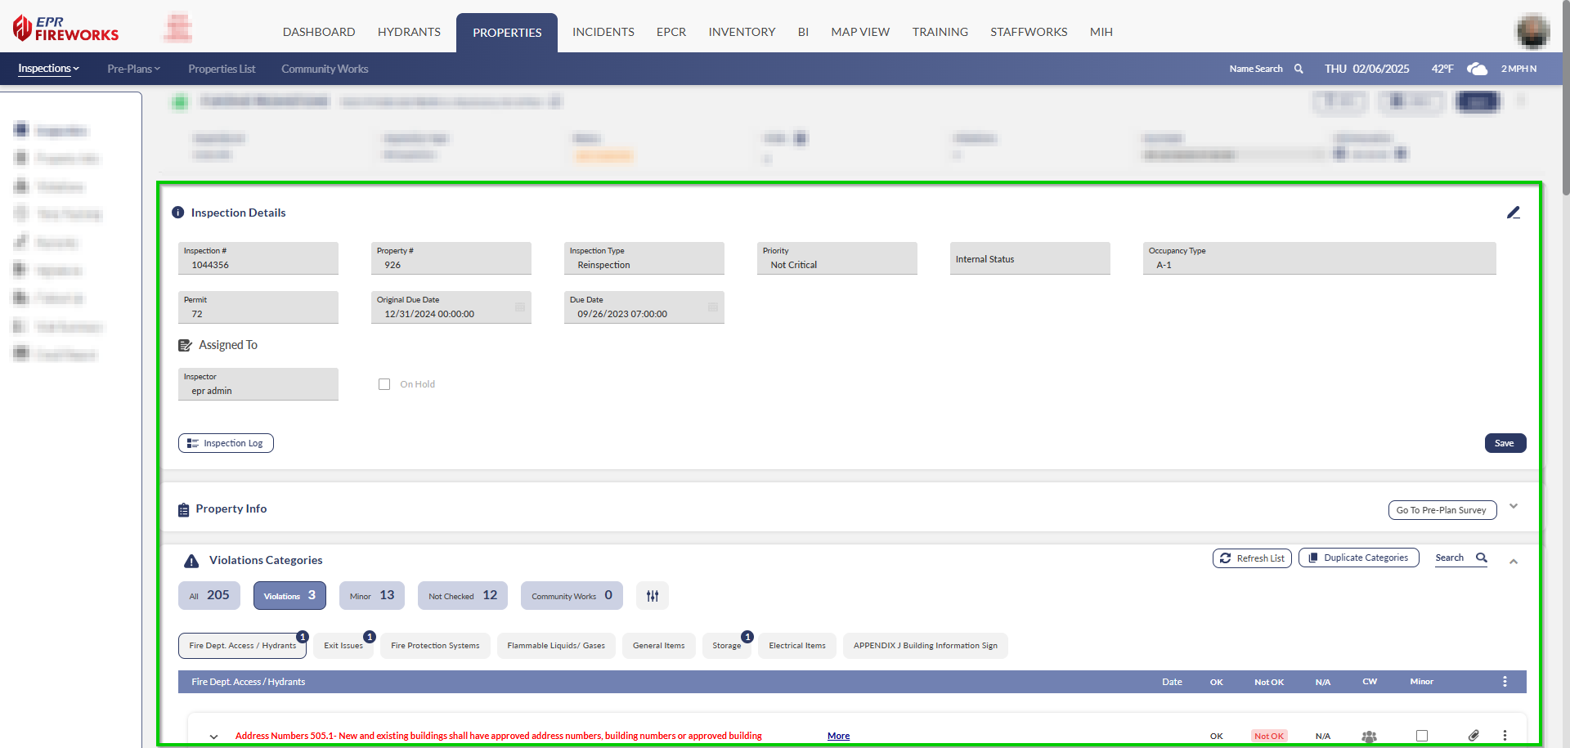Screen dimensions: 1570x748
Task: Click the user profile avatar
Action: 1532,31
